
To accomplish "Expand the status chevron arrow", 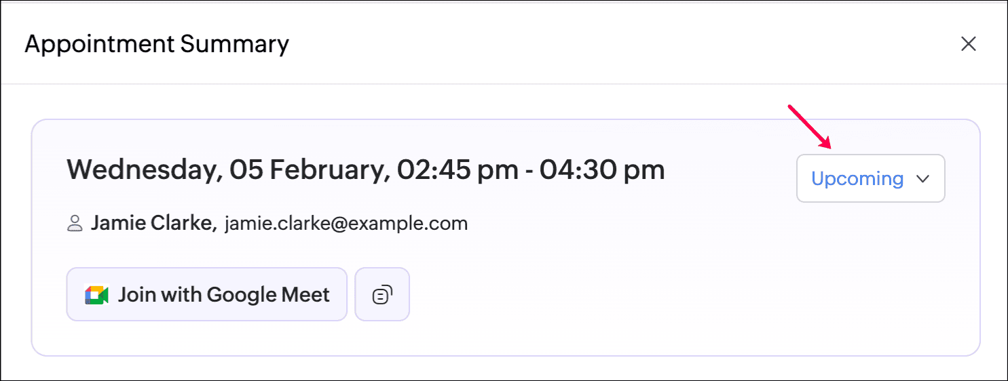I will pos(922,179).
